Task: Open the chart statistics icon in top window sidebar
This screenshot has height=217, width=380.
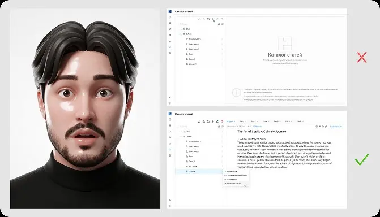Action: 170,41
